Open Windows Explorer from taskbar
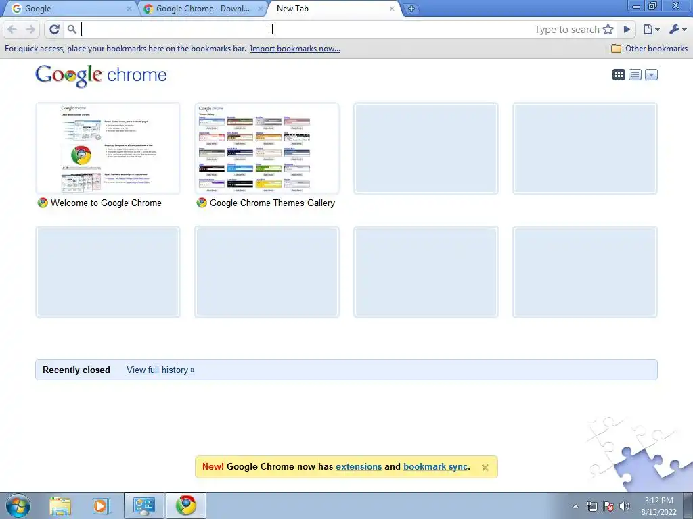The width and height of the screenshot is (693, 519). coord(60,505)
